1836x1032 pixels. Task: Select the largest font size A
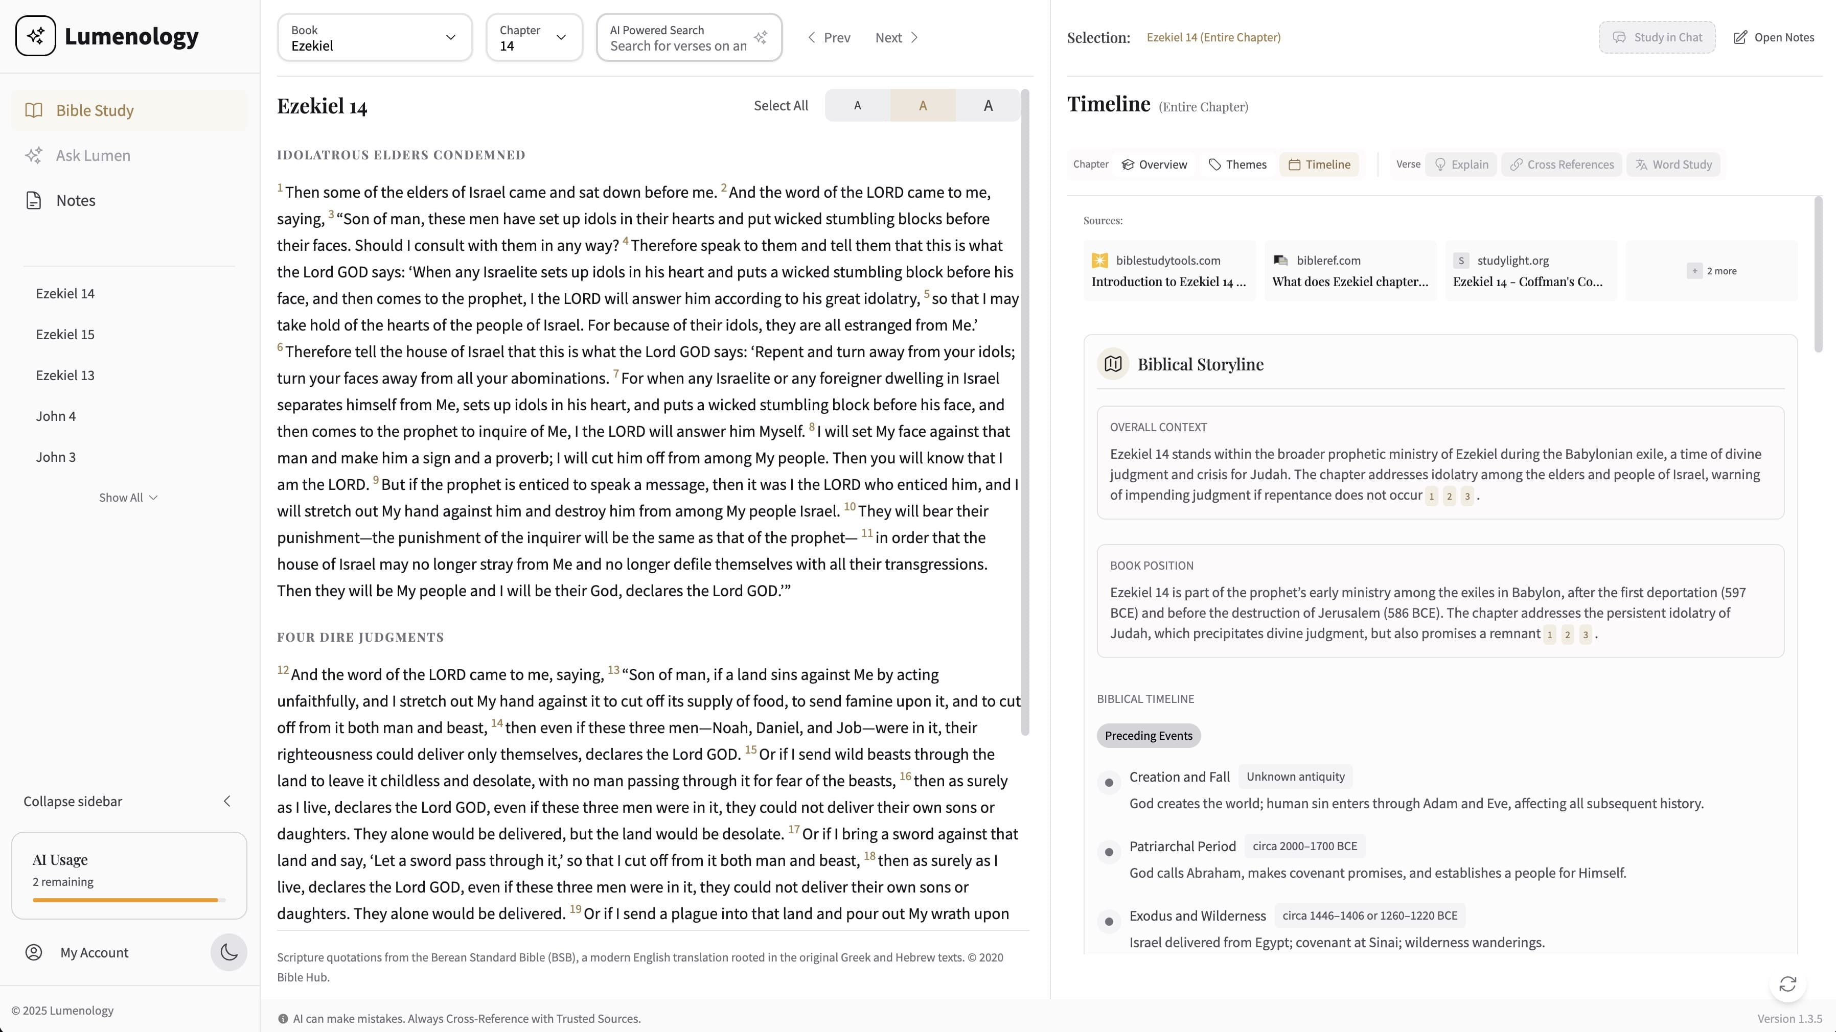(988, 105)
